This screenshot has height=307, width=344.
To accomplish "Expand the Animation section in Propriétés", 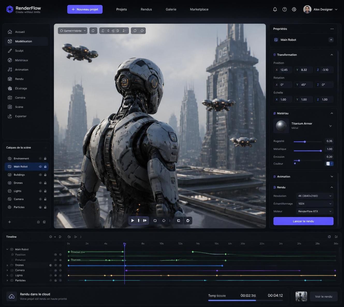I will coord(332,177).
